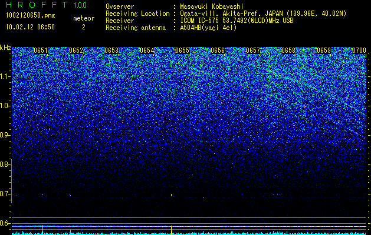Click the 0.6 frequency axis label
Screen dimensions: 371x235
4,223
